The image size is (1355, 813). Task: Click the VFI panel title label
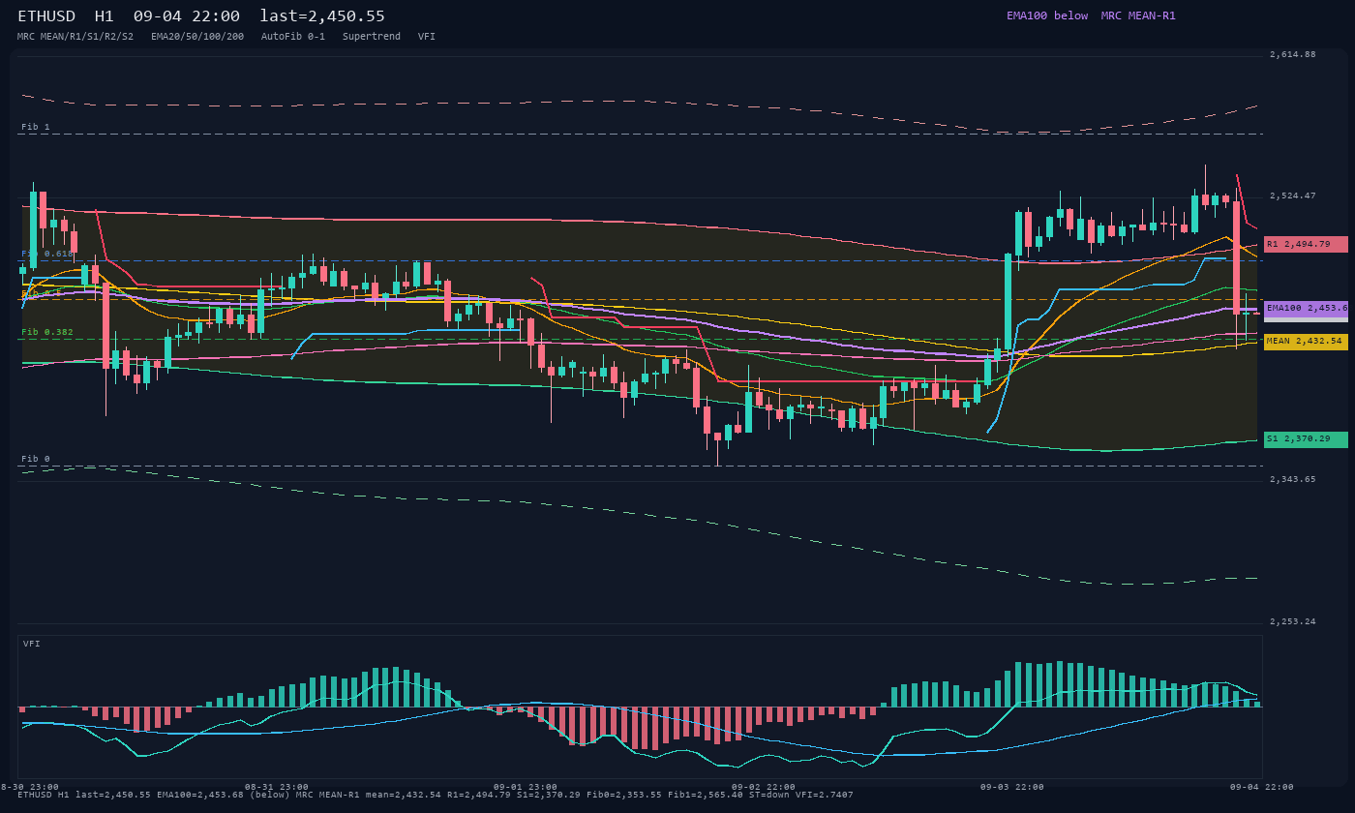pos(32,644)
